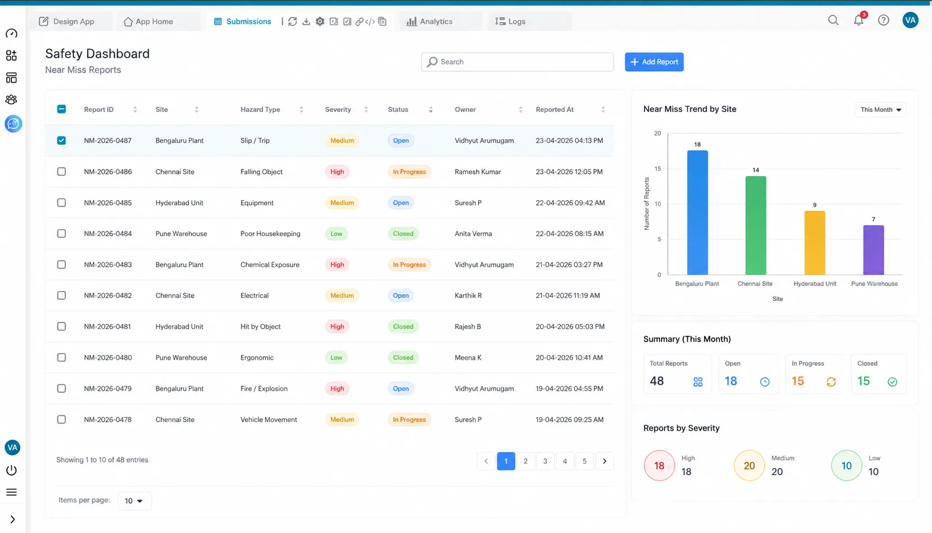Image resolution: width=932 pixels, height=533 pixels.
Task: Switch to the App Home tab
Action: point(159,21)
